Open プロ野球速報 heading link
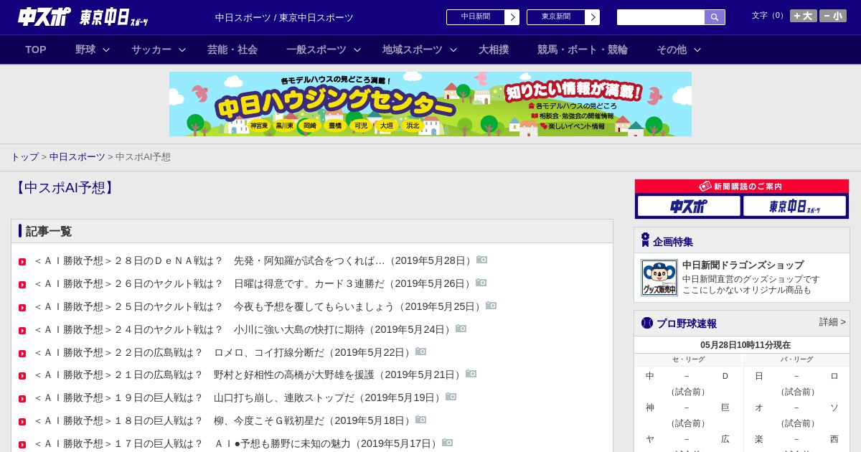Viewport: 861px width, 452px height. 687,324
